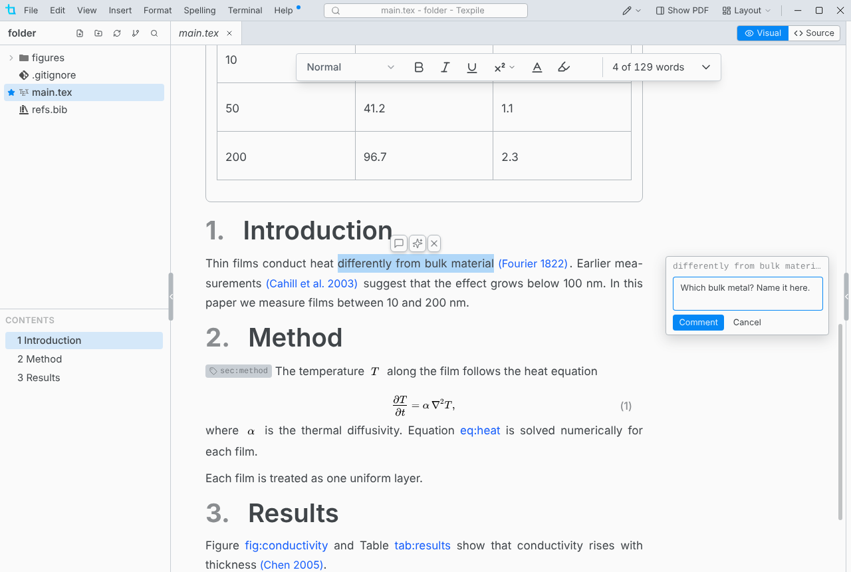851x572 pixels.
Task: Click the top search bar
Action: pos(425,11)
